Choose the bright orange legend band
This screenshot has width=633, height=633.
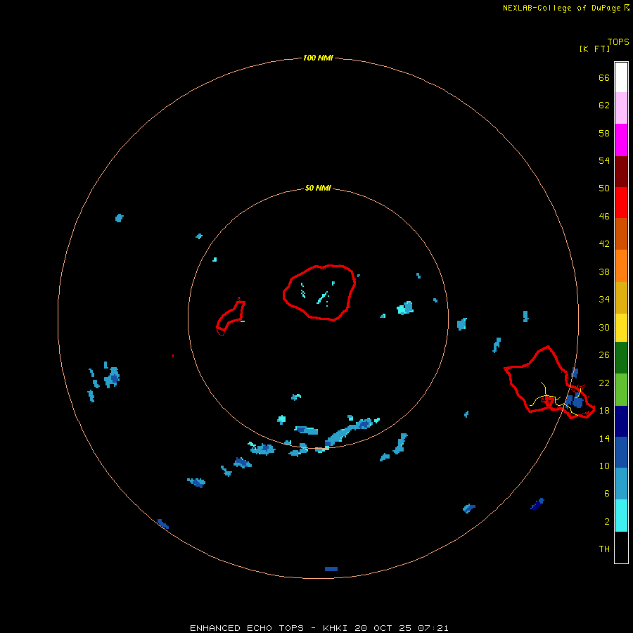[621, 266]
